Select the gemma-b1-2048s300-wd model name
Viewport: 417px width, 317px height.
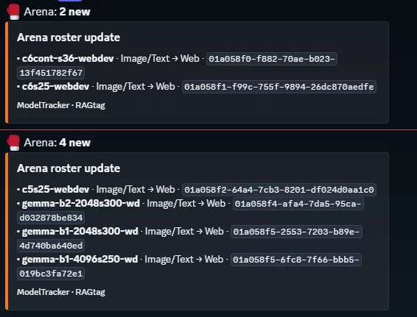click(80, 232)
